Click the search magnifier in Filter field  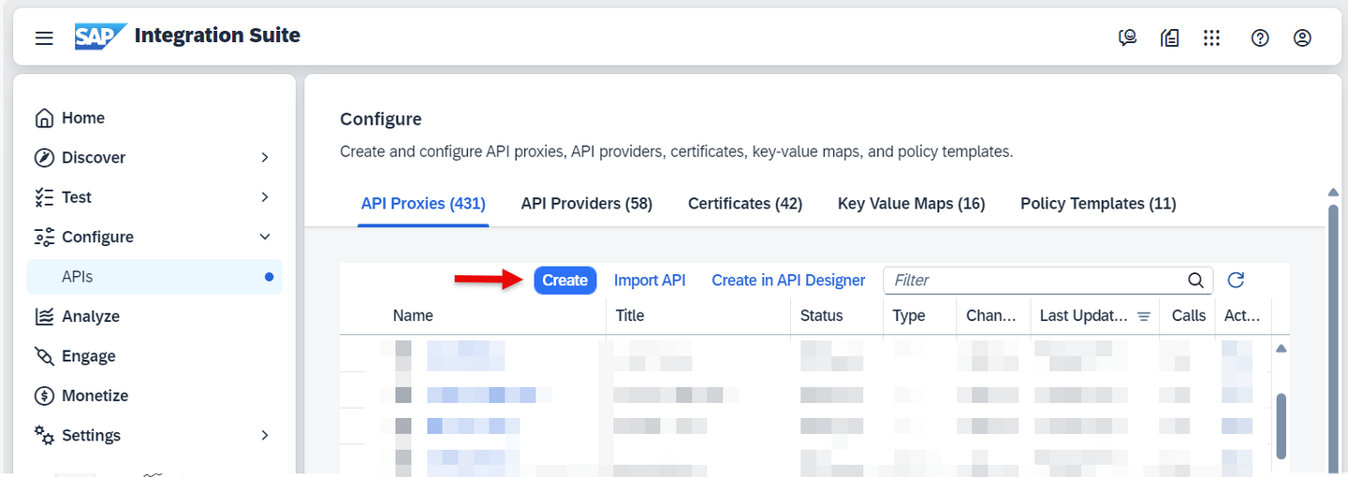click(1195, 280)
